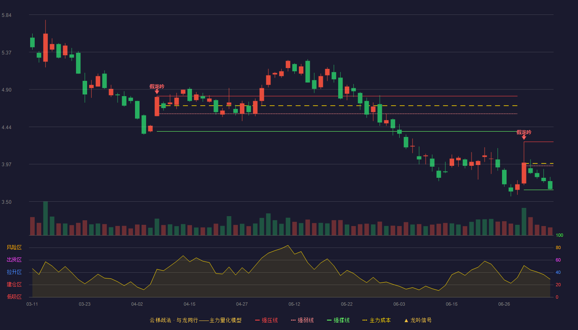The width and height of the screenshot is (578, 330).
Task: Toggle the 强压线 legend entry
Action: click(x=266, y=320)
